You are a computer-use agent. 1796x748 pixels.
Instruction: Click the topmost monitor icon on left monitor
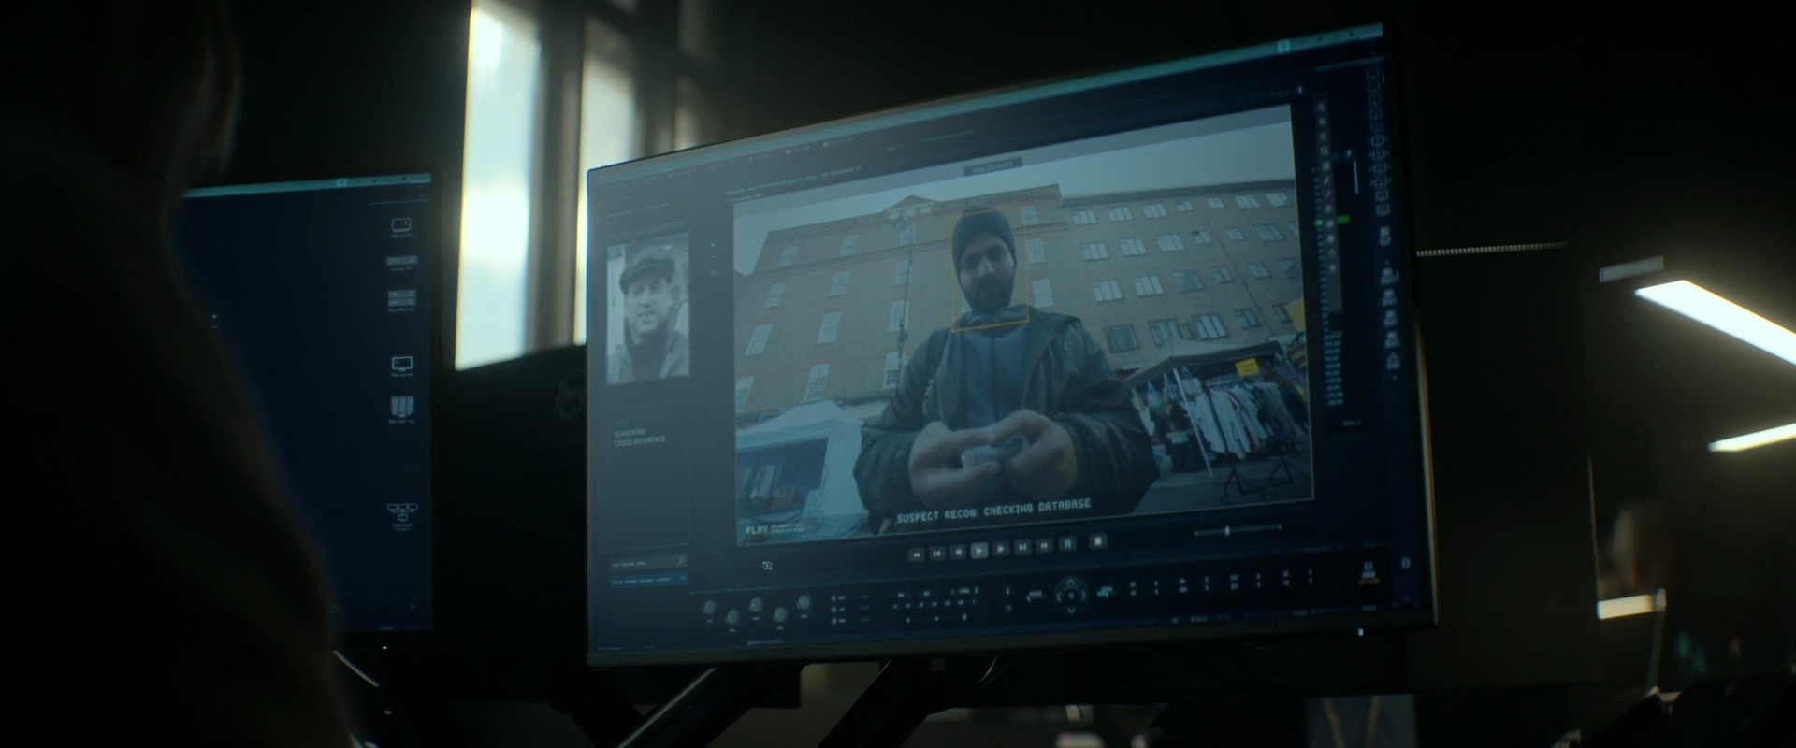click(401, 227)
